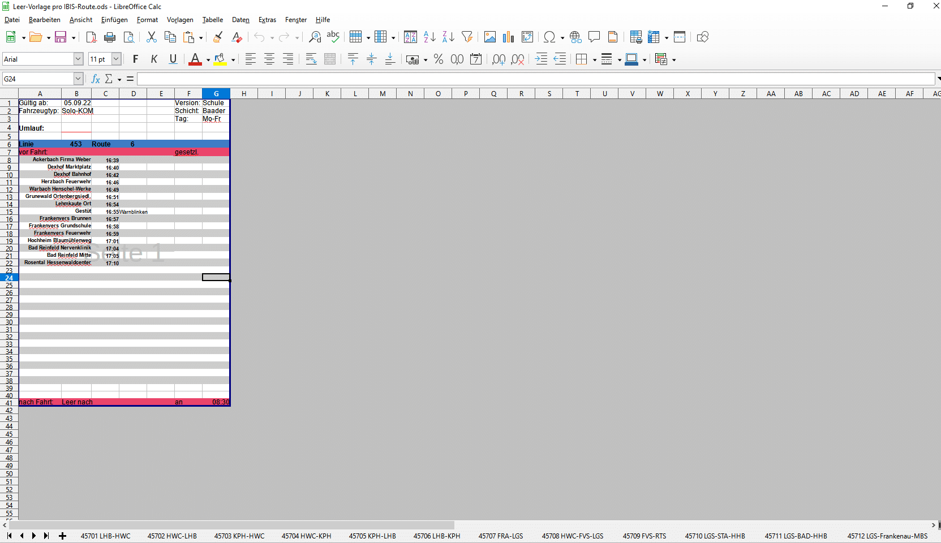Open the Insert Chart tool
941x543 pixels.
pyautogui.click(x=508, y=37)
